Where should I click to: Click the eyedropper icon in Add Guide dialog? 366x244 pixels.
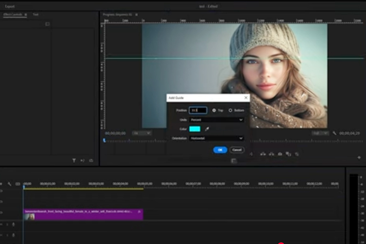(x=207, y=129)
